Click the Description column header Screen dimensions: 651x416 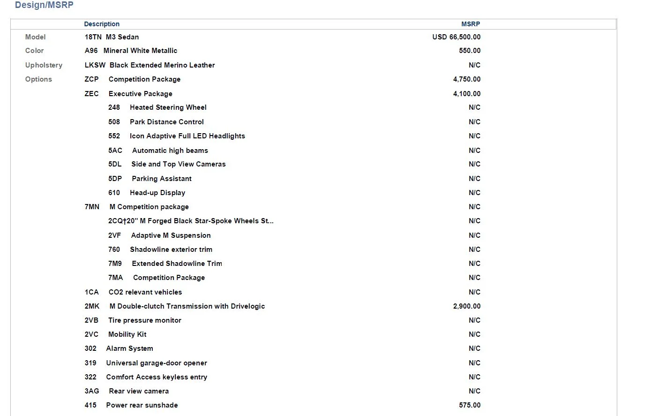point(102,24)
